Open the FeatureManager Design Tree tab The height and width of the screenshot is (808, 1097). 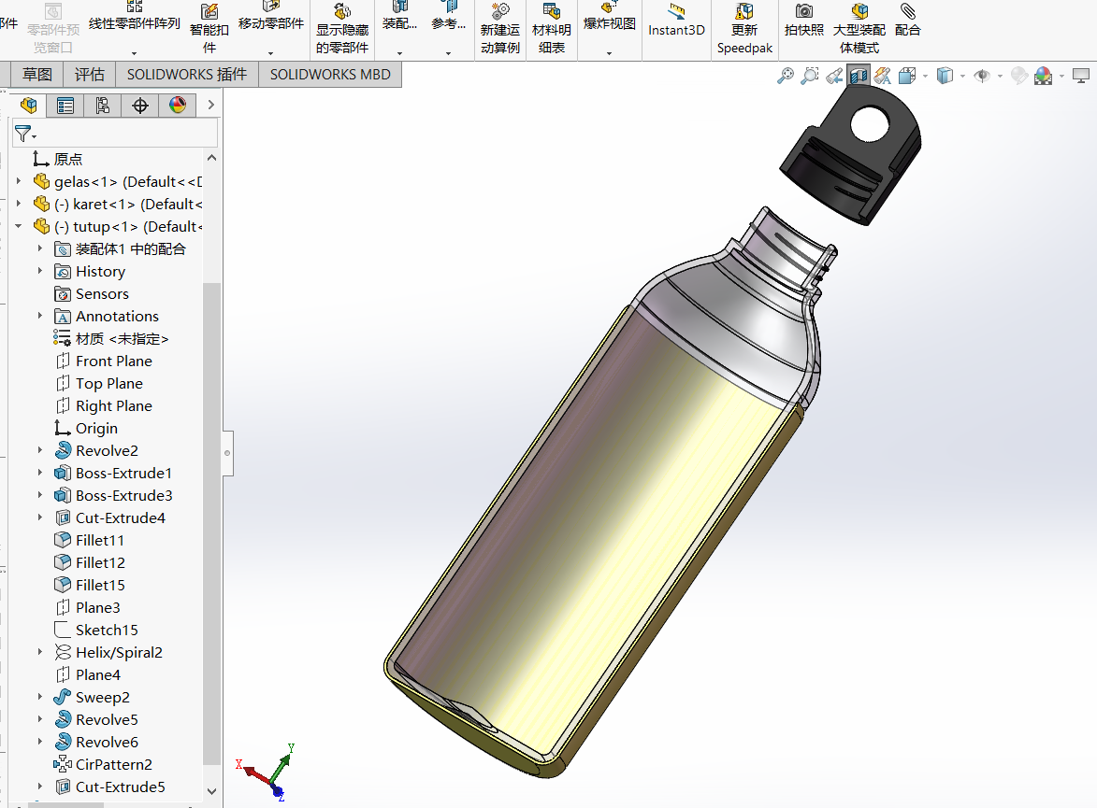29,106
